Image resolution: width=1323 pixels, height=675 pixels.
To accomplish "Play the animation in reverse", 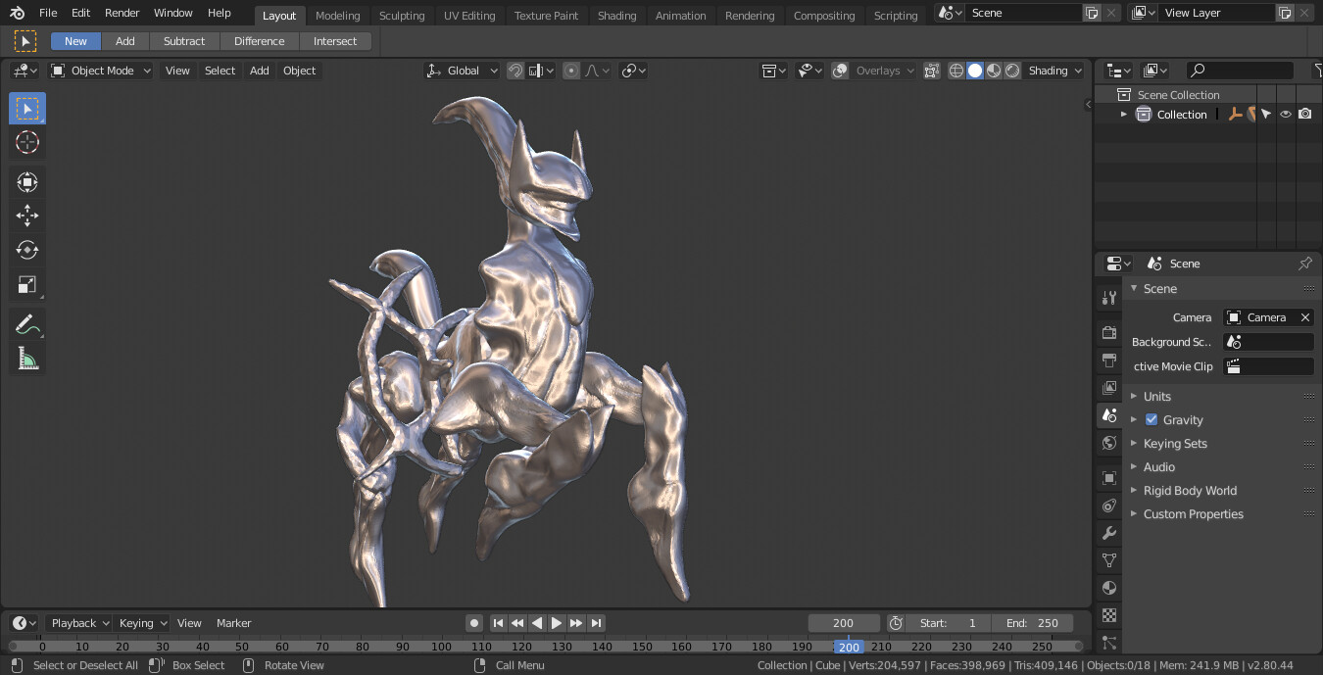I will click(537, 623).
